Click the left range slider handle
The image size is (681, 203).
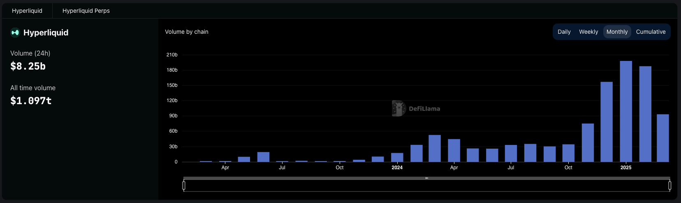(184, 185)
